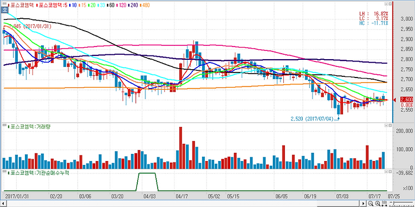Select the 20-day moving average legend

click(91, 5)
